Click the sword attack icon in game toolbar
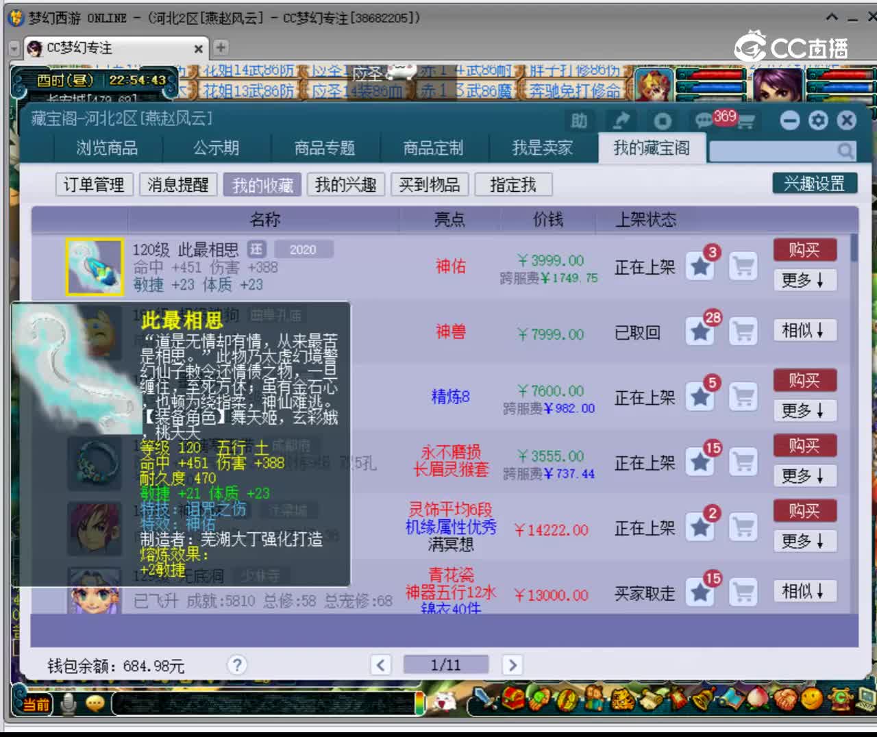The width and height of the screenshot is (877, 737). click(x=485, y=699)
